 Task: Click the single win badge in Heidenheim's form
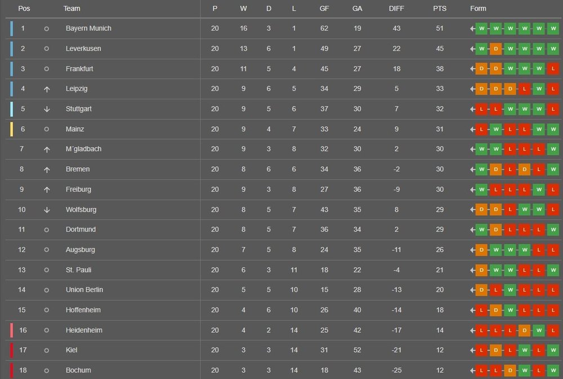[539, 330]
